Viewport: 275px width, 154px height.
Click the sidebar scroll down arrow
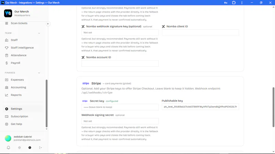[46, 129]
